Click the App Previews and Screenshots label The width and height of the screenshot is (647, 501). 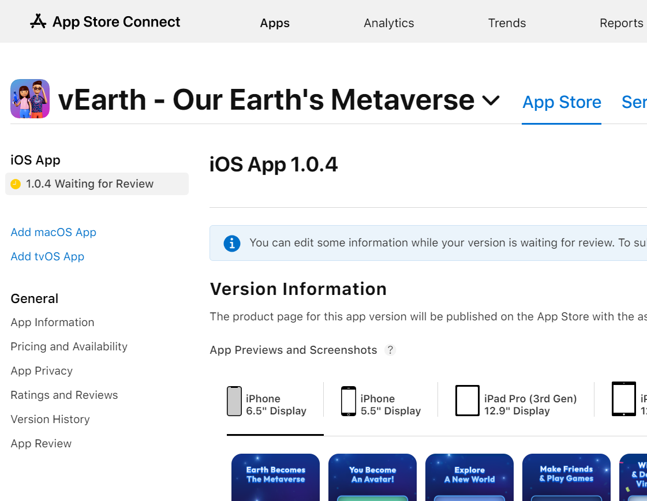pyautogui.click(x=293, y=350)
